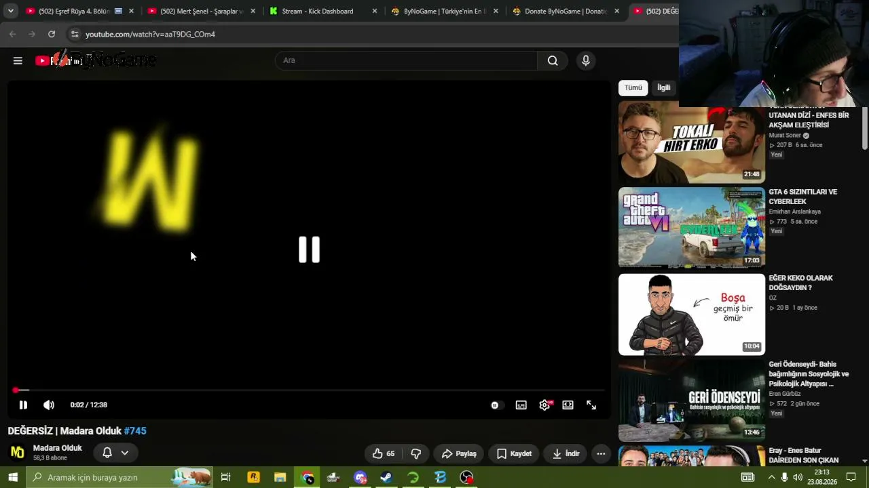Viewport: 869px width, 488px height.
Task: Open the Tokalı Hırt Erko video thumbnail
Action: tap(692, 142)
